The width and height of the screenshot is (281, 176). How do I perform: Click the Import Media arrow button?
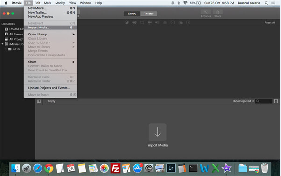(157, 132)
